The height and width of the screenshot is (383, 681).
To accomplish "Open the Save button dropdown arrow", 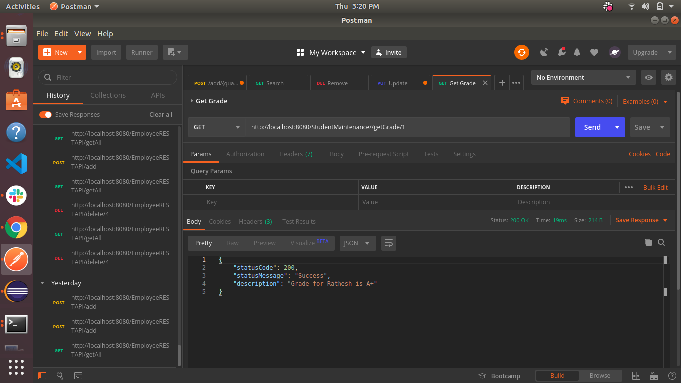I will [662, 127].
